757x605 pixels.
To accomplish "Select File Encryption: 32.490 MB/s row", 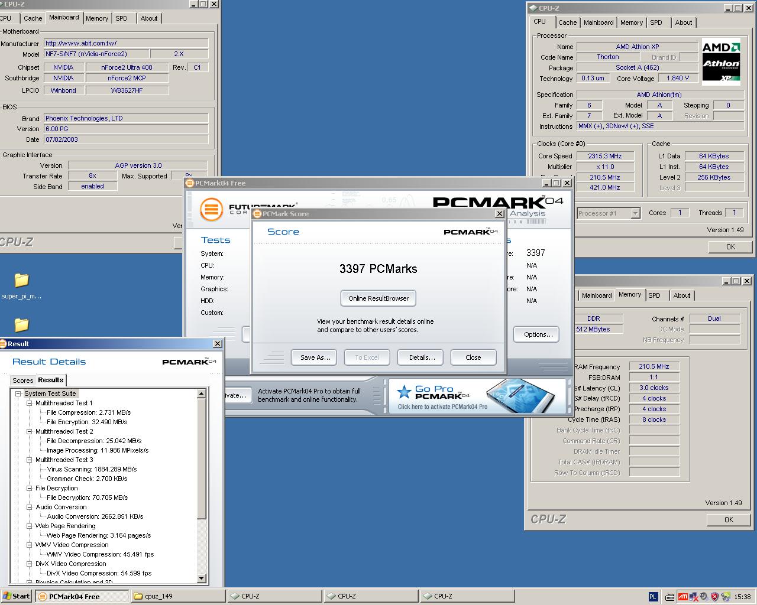I will pos(87,422).
